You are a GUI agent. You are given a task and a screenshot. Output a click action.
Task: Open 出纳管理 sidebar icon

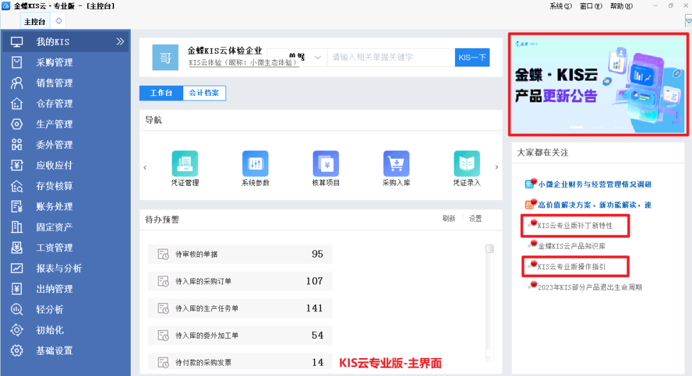pos(17,289)
